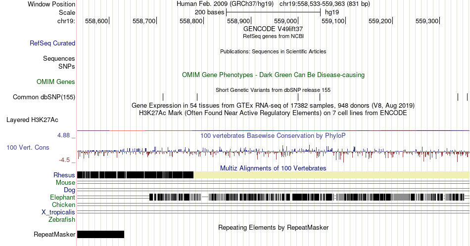Click the Zebrafish species label
This screenshot has width=470, height=246.
(62, 219)
